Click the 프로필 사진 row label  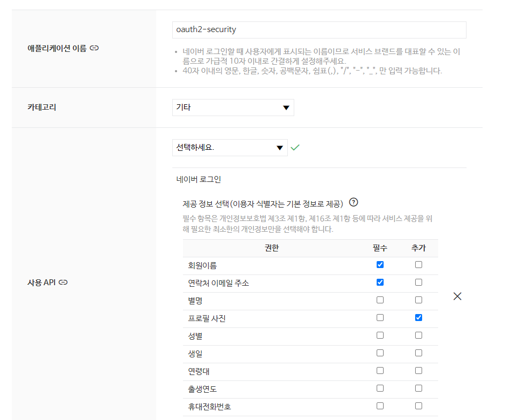(x=207, y=318)
